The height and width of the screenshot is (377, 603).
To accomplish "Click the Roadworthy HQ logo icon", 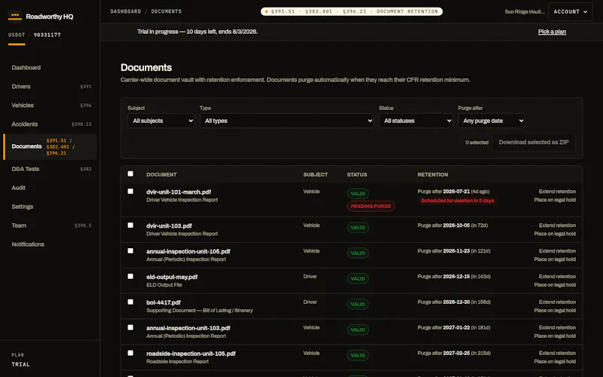I will click(14, 16).
